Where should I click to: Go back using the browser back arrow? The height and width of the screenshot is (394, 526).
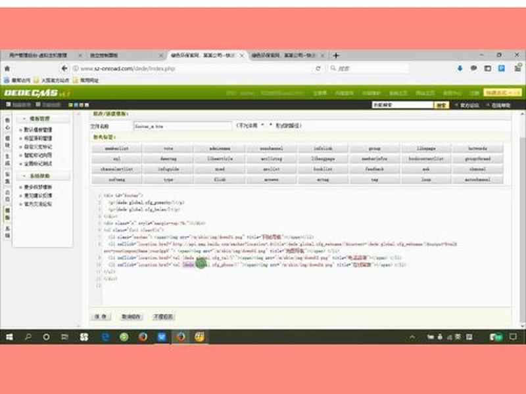click(x=64, y=68)
